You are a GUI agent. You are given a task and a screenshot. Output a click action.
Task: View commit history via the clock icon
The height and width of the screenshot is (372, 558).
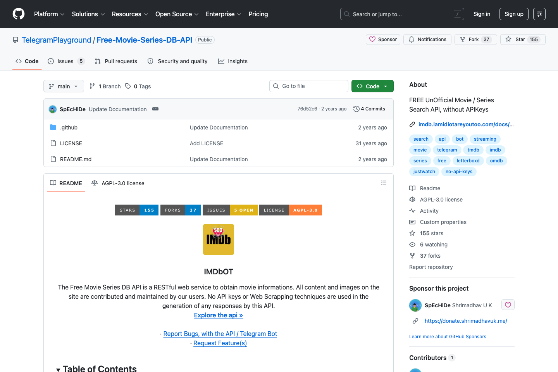[356, 109]
